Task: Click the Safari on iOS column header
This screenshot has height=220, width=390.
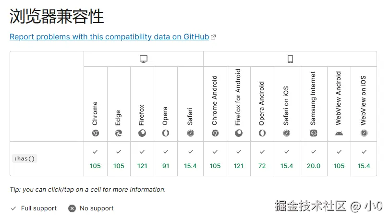Action: [287, 103]
